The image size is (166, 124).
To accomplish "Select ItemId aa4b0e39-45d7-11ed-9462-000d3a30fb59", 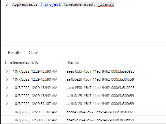I will pyautogui.click(x=100, y=120).
